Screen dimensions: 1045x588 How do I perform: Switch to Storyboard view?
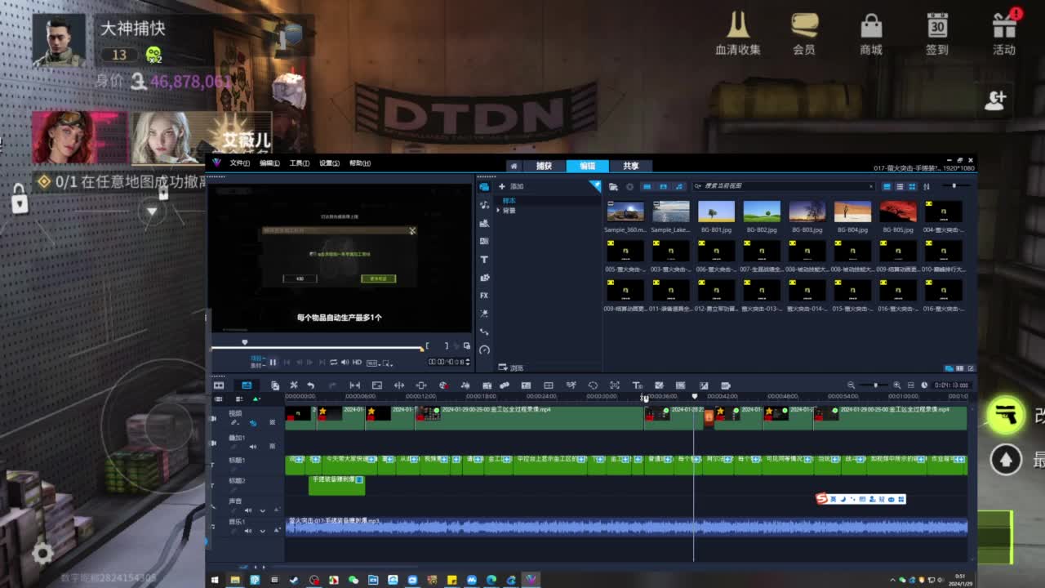(219, 385)
